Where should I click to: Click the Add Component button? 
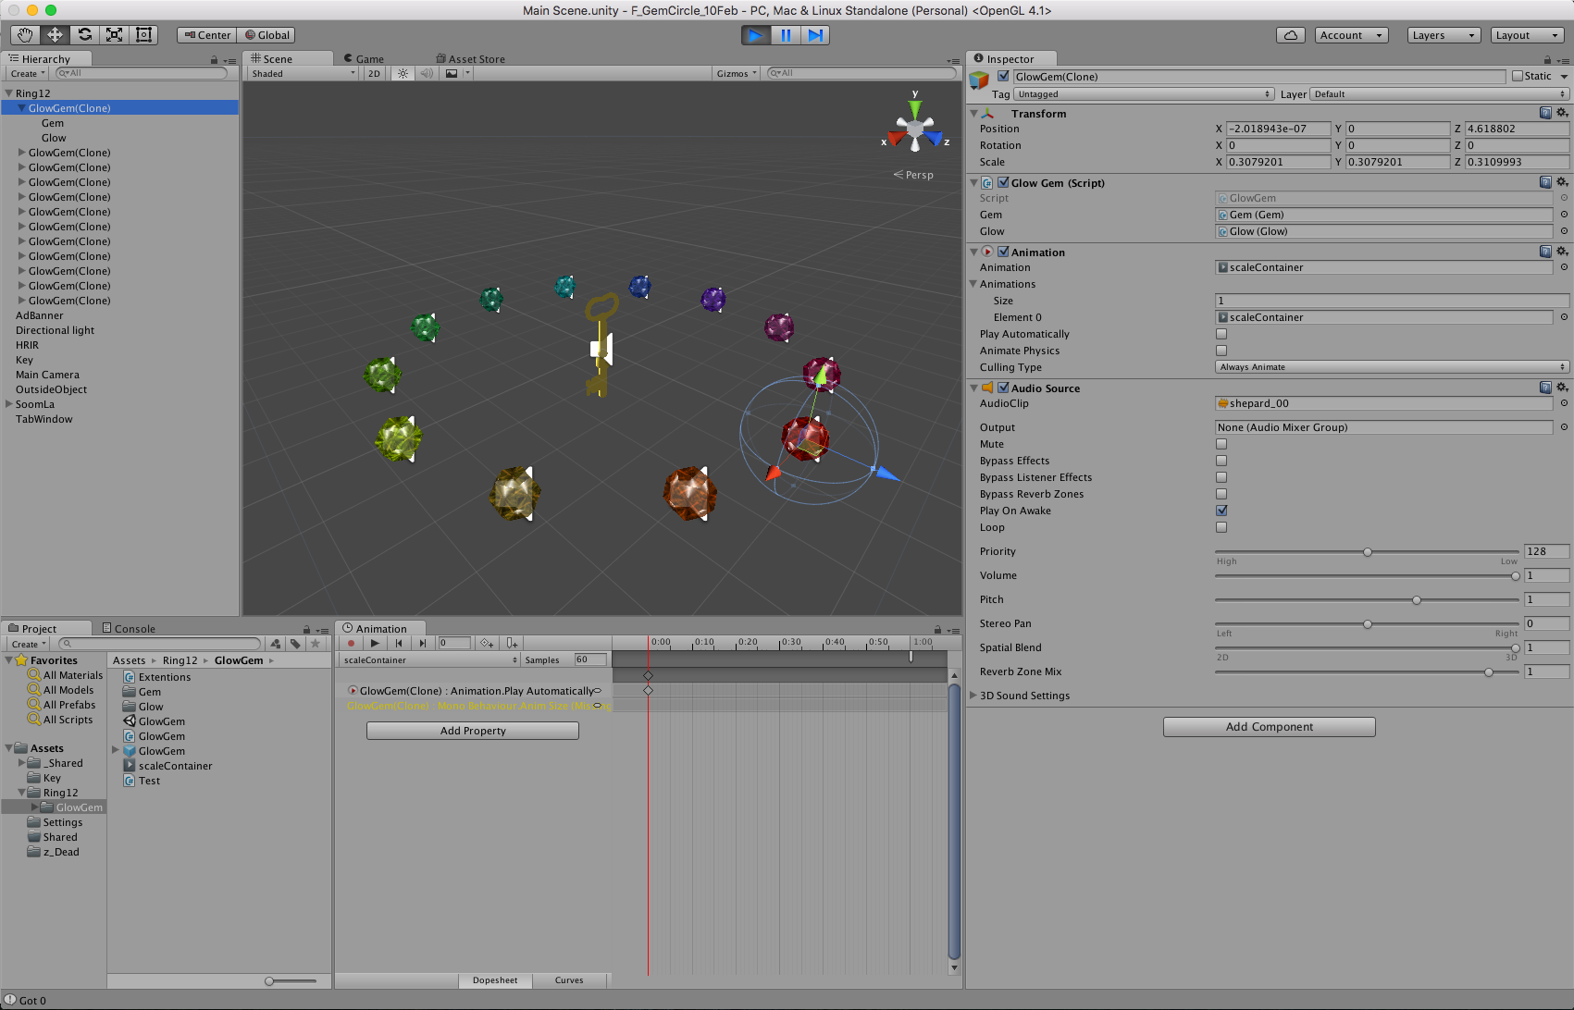(1270, 727)
